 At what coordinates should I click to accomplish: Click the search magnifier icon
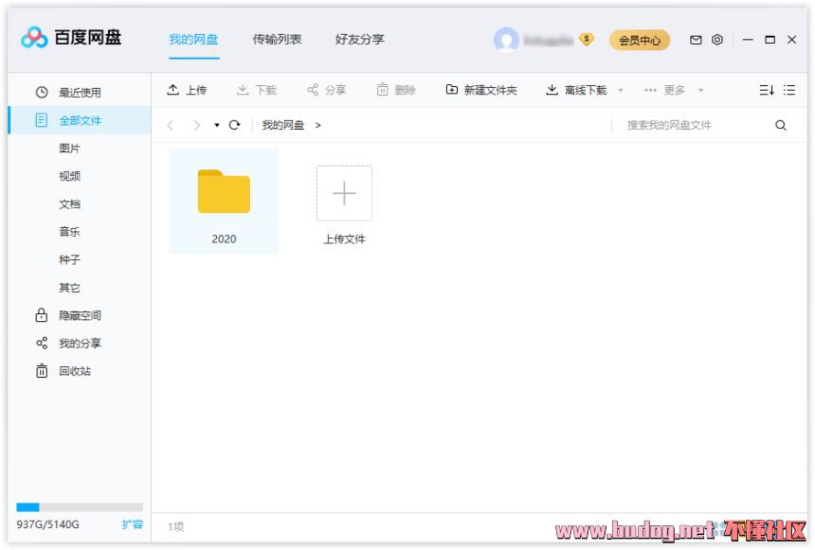coord(781,125)
